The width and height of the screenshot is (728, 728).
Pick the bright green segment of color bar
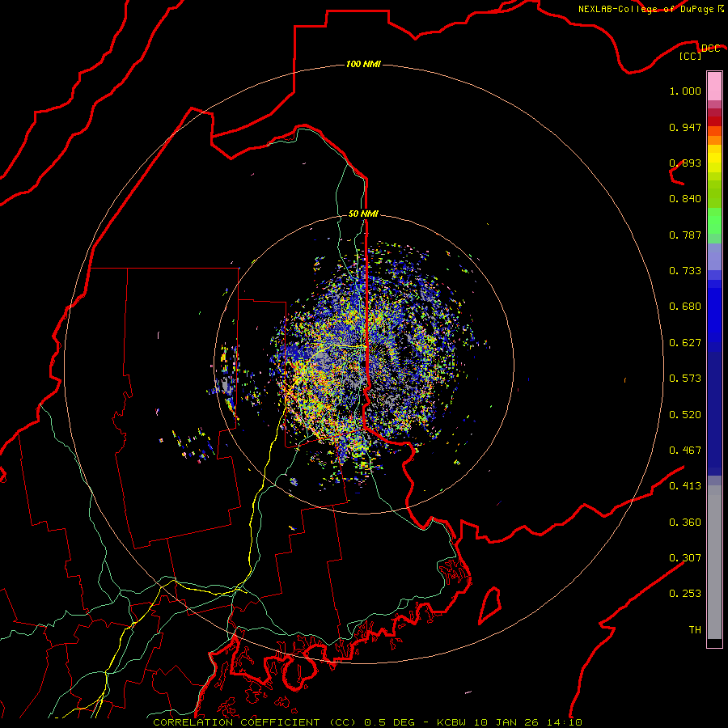pyautogui.click(x=714, y=221)
